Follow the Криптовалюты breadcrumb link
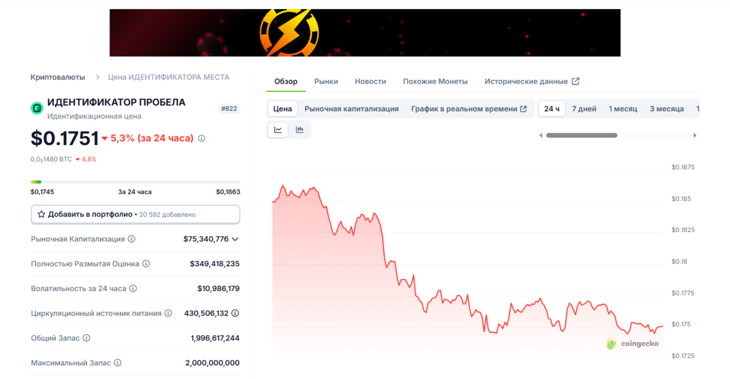Image resolution: width=730 pixels, height=379 pixels. tap(57, 77)
